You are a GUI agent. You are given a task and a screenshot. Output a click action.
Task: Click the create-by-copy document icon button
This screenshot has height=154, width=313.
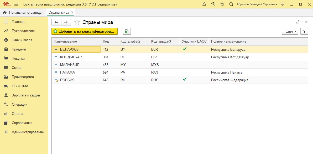127,32
